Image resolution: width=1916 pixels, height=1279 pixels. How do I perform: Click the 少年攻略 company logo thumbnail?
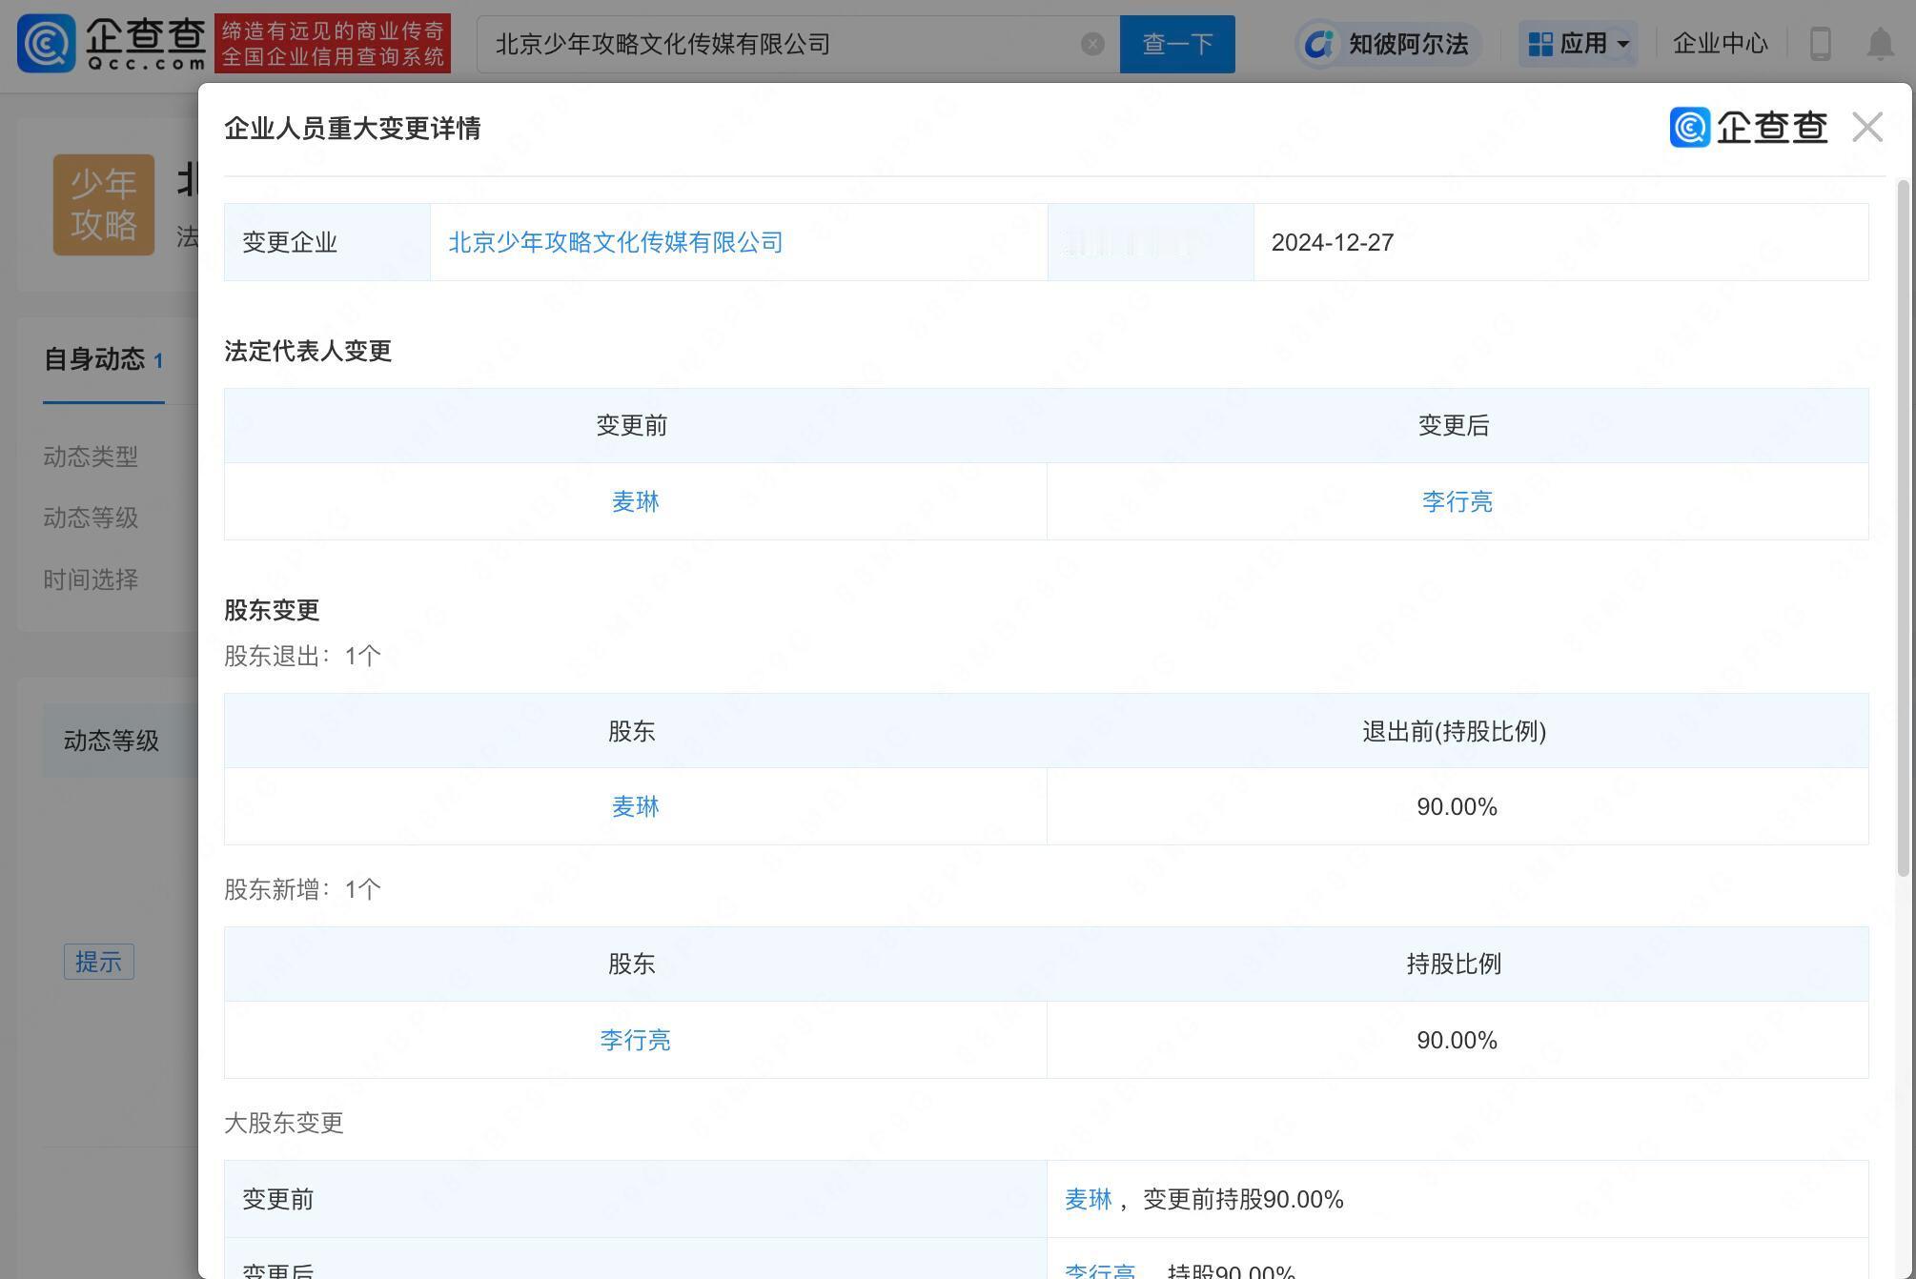tap(104, 205)
